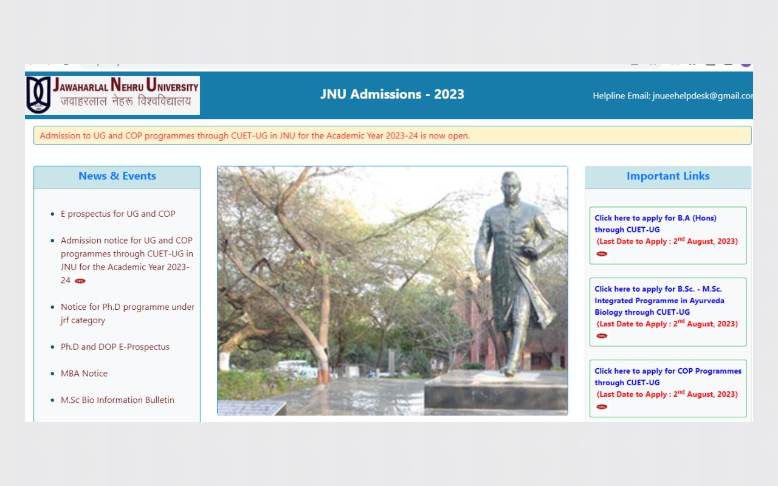Click Last Date to Apply under COP Programmes

[667, 394]
